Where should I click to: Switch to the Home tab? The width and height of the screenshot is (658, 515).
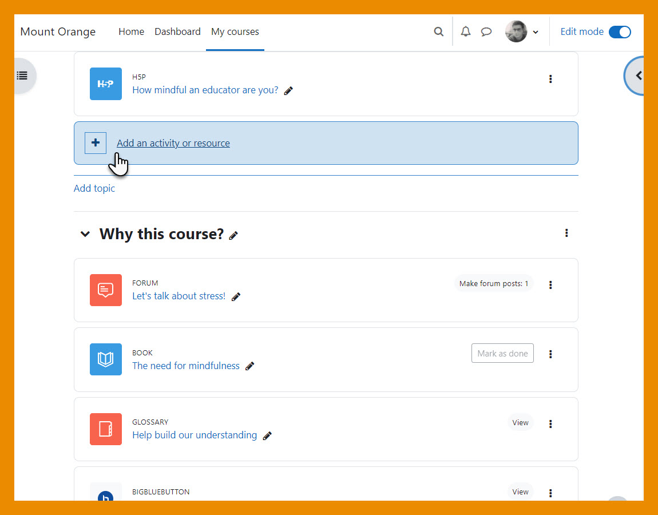[x=131, y=32]
